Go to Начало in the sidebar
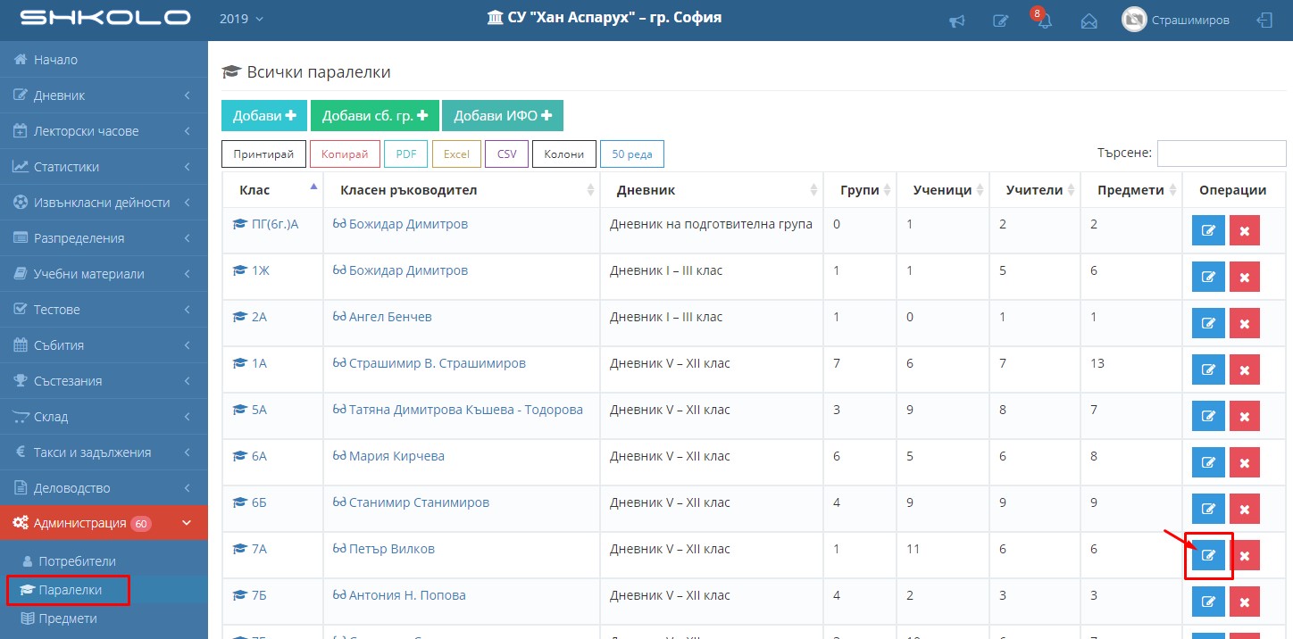Screen dimensions: 1293x639 pos(104,60)
